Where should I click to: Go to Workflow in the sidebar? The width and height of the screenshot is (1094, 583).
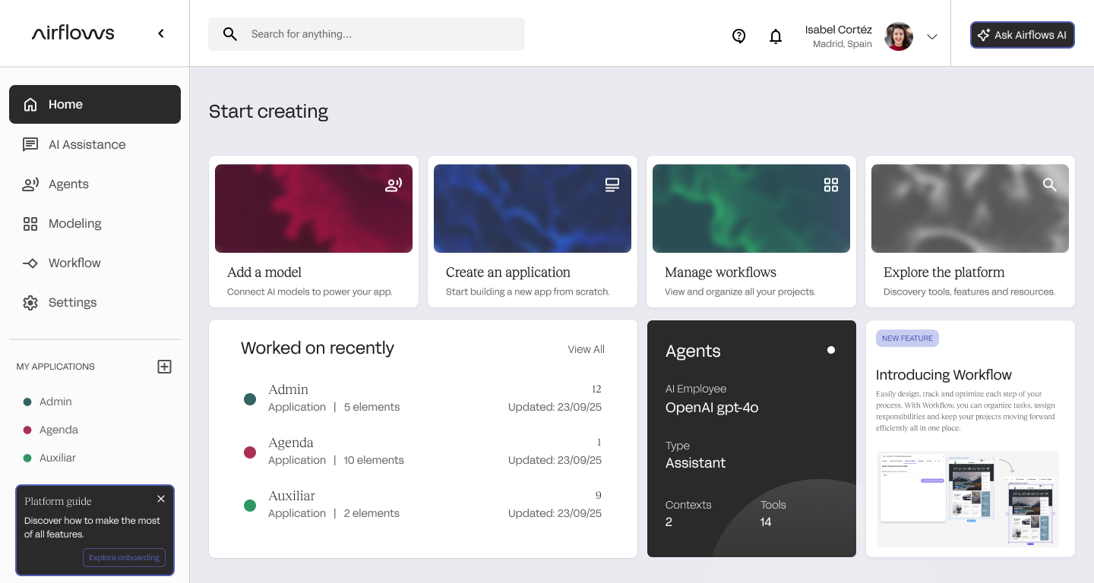click(74, 263)
